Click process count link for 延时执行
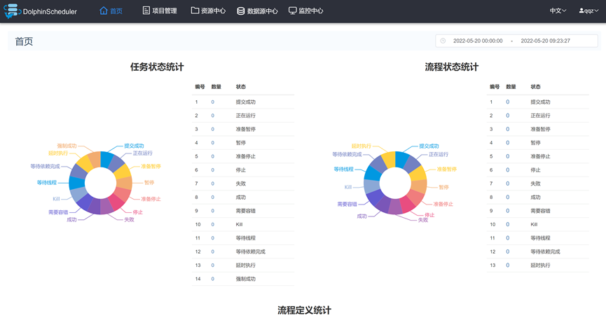 click(x=507, y=265)
